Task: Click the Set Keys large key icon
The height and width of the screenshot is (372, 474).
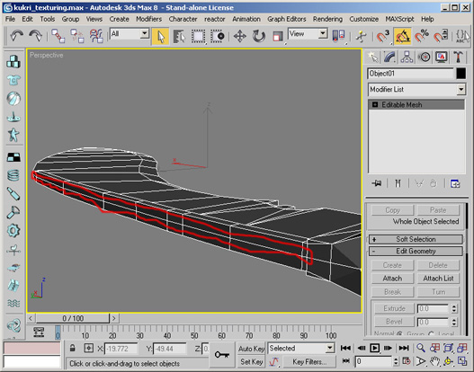Action: 221,355
